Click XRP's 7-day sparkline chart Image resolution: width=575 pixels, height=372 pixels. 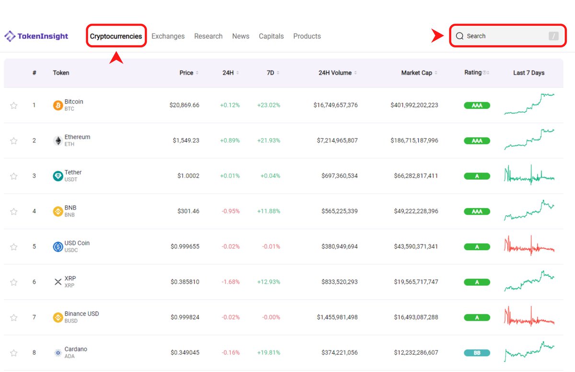click(529, 281)
